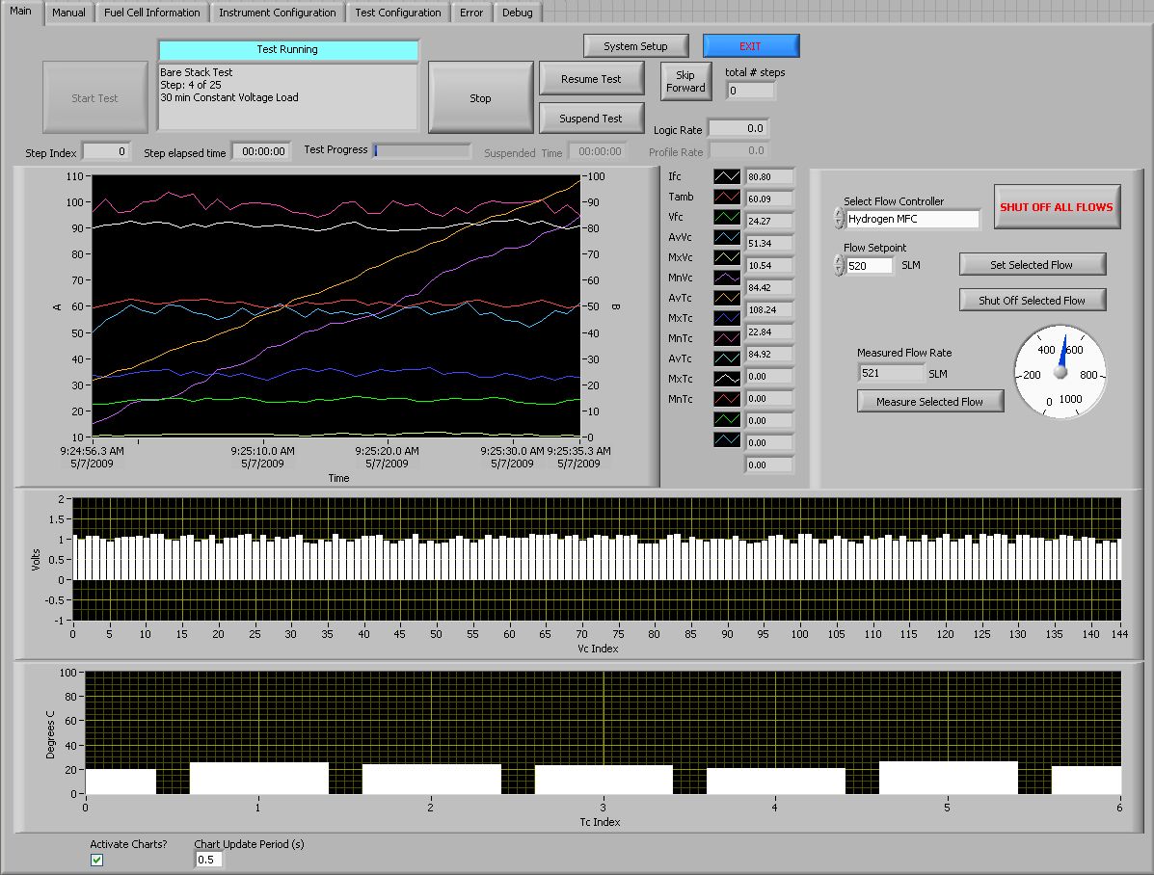Click the Stop button
The width and height of the screenshot is (1154, 875).
click(x=480, y=98)
